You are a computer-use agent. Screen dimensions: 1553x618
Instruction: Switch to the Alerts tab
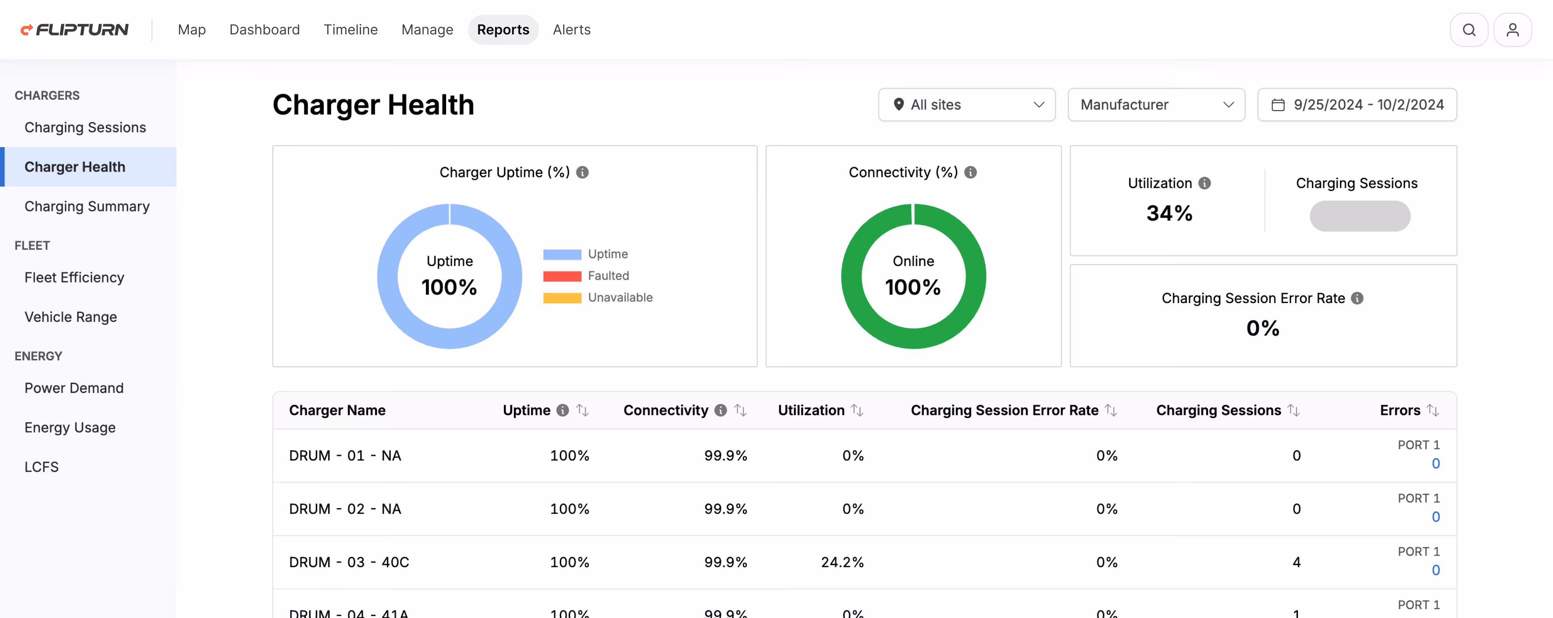[x=572, y=29]
